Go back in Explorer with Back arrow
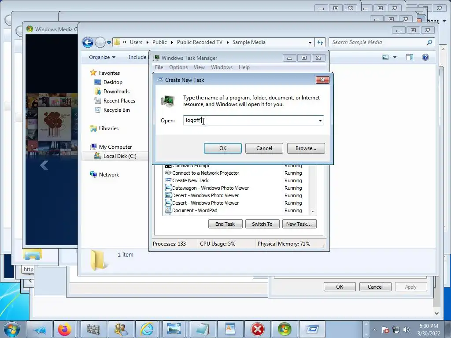Screen dimensions: 451x338 click(88, 42)
